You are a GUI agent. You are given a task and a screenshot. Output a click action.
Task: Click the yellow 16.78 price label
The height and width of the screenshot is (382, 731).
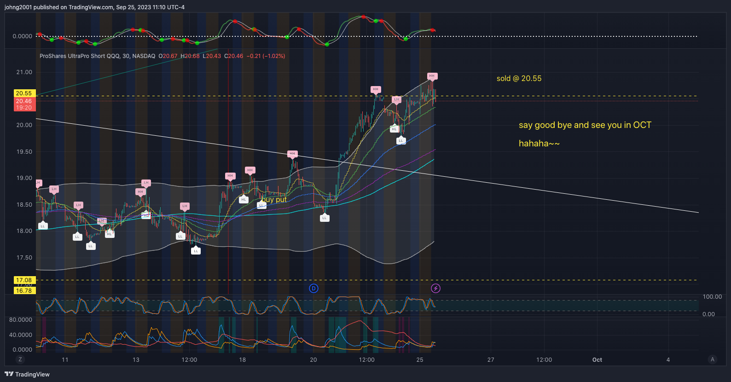pos(24,290)
